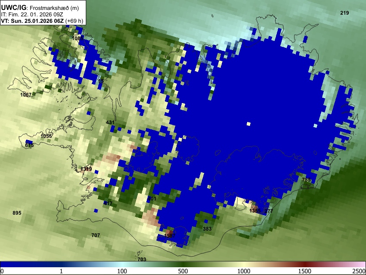Click the color scale label 1
The height and width of the screenshot is (275, 366).
click(61, 271)
